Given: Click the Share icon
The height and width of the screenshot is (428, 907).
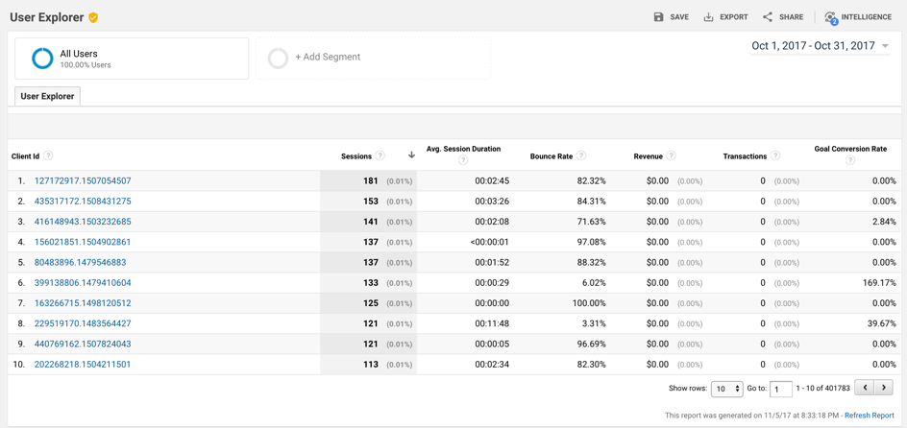Looking at the screenshot, I should (768, 16).
